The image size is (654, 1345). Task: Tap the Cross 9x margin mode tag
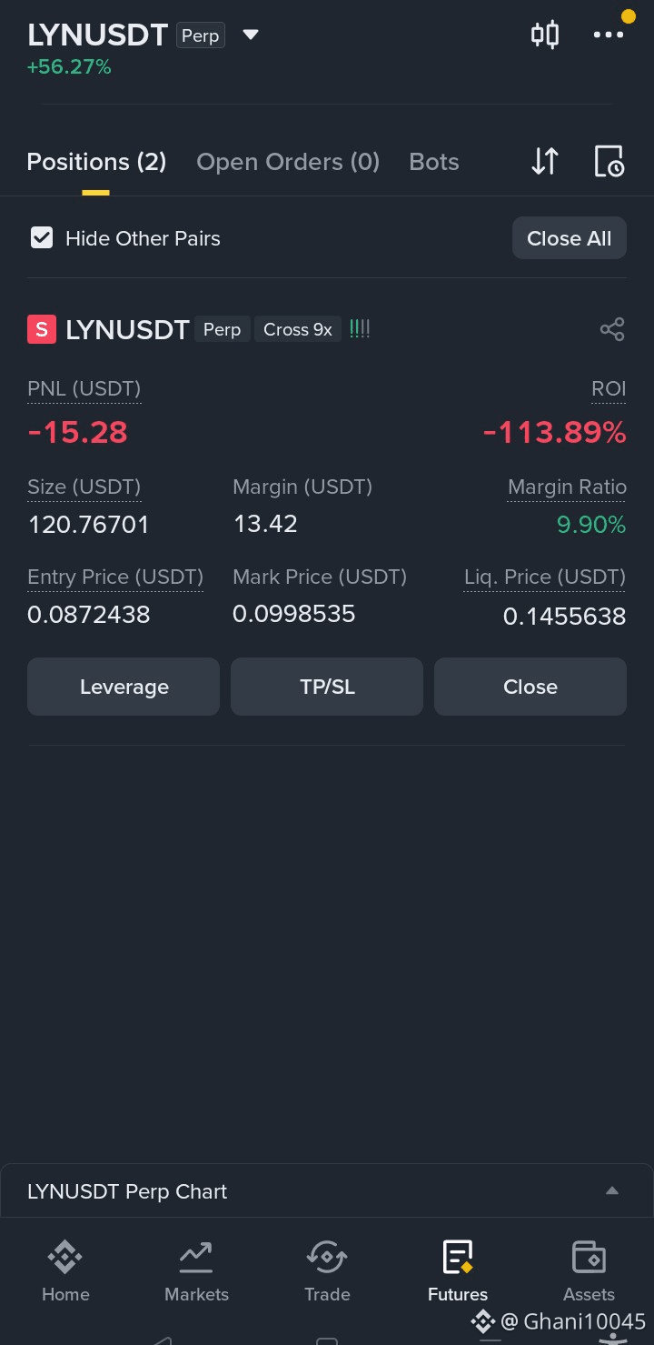298,329
